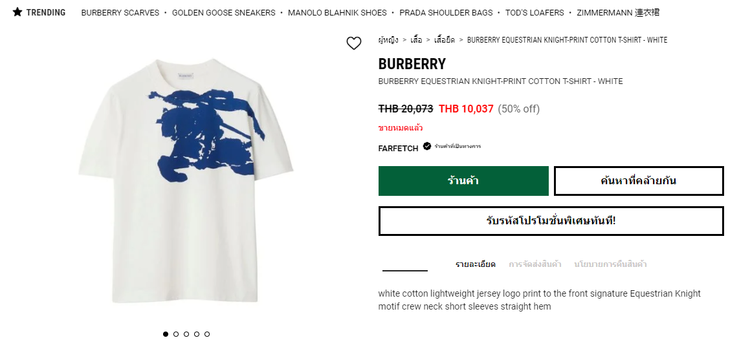
Task: Switch to the การจัดส่งสินค้า shipping tab
Action: click(x=535, y=264)
